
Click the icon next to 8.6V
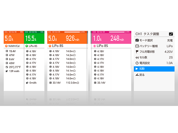(7, 59)
